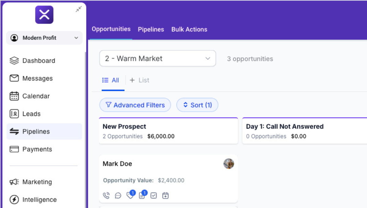
Task: Click the call icon on Mark Doe card
Action: pyautogui.click(x=106, y=195)
